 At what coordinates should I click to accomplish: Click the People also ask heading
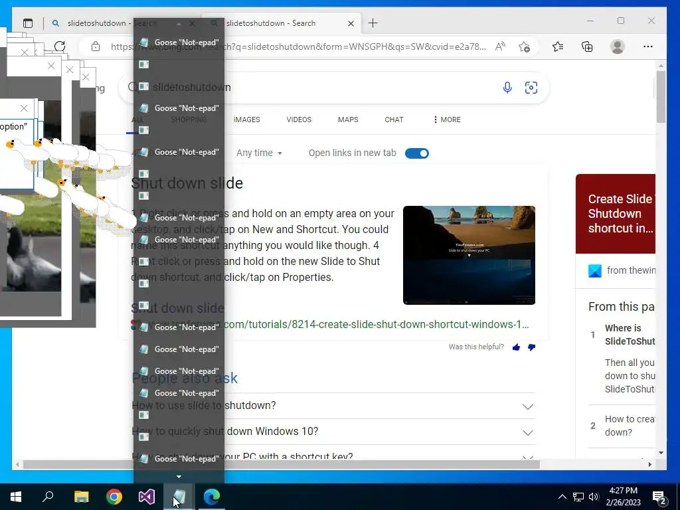click(x=185, y=378)
